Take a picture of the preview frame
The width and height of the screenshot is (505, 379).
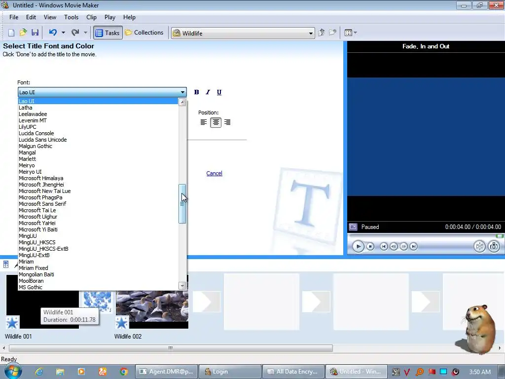[x=494, y=247]
